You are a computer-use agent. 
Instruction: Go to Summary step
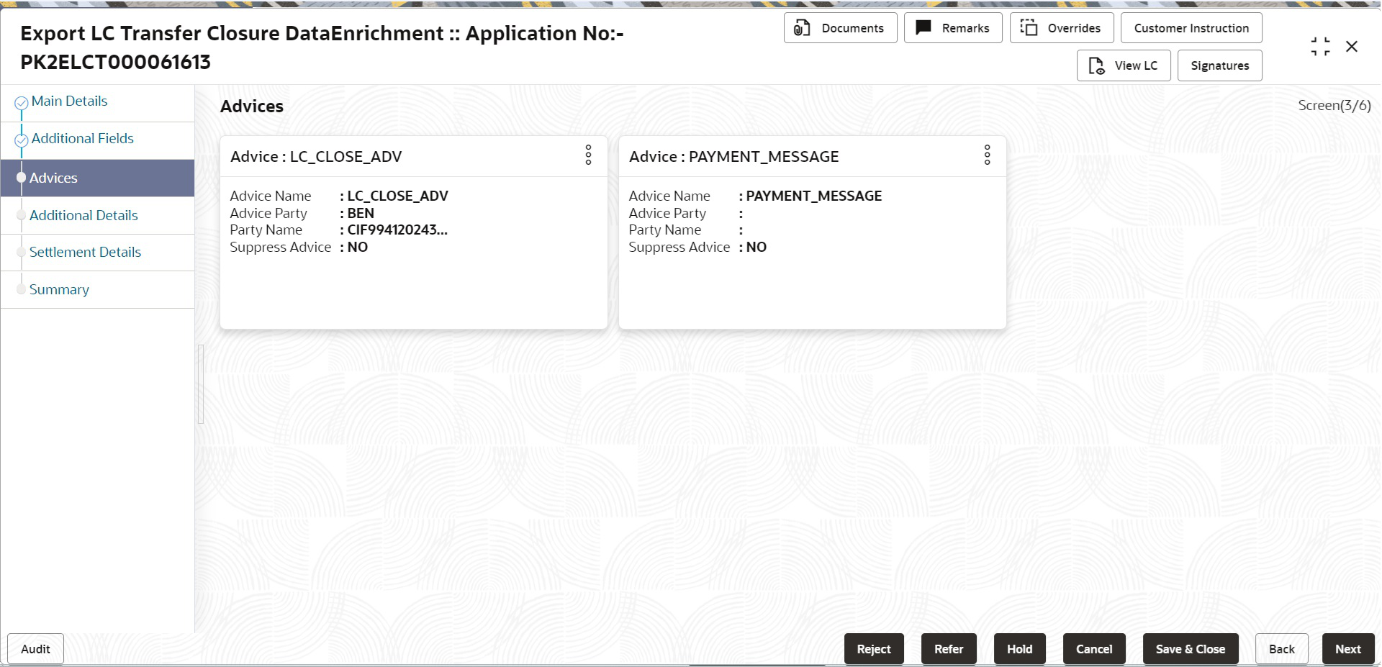click(59, 289)
